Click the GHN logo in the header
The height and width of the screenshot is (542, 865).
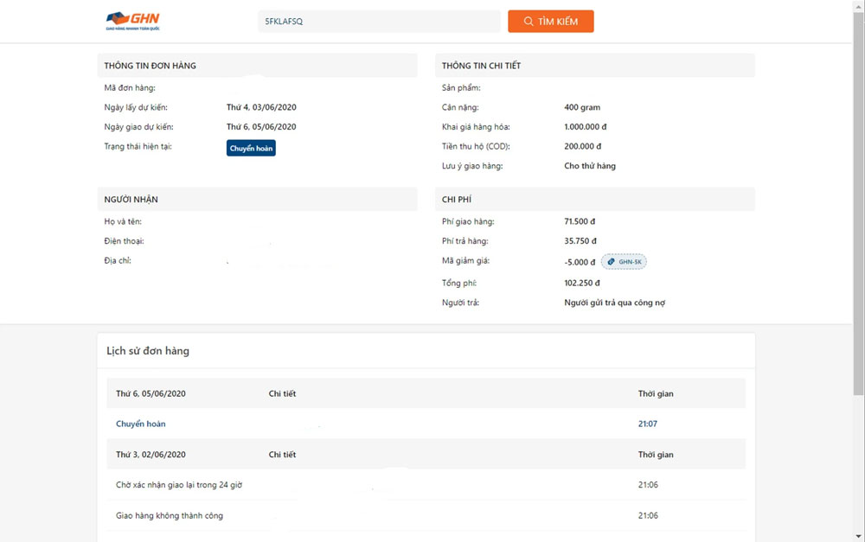pos(132,21)
